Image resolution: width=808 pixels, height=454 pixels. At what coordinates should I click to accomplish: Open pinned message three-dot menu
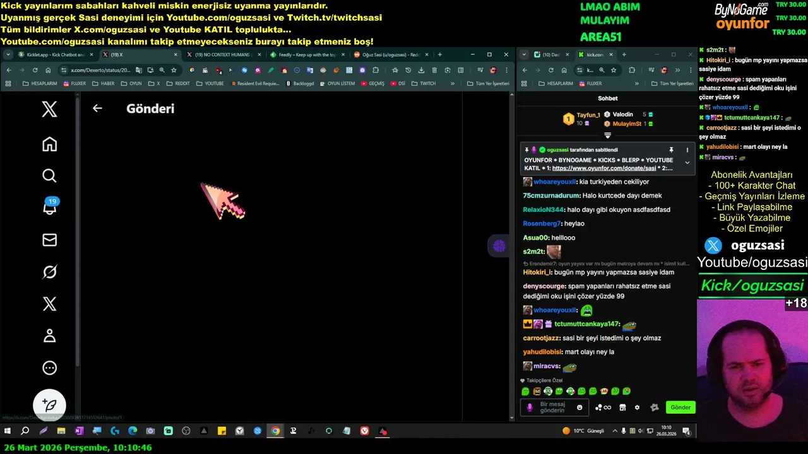point(687,150)
